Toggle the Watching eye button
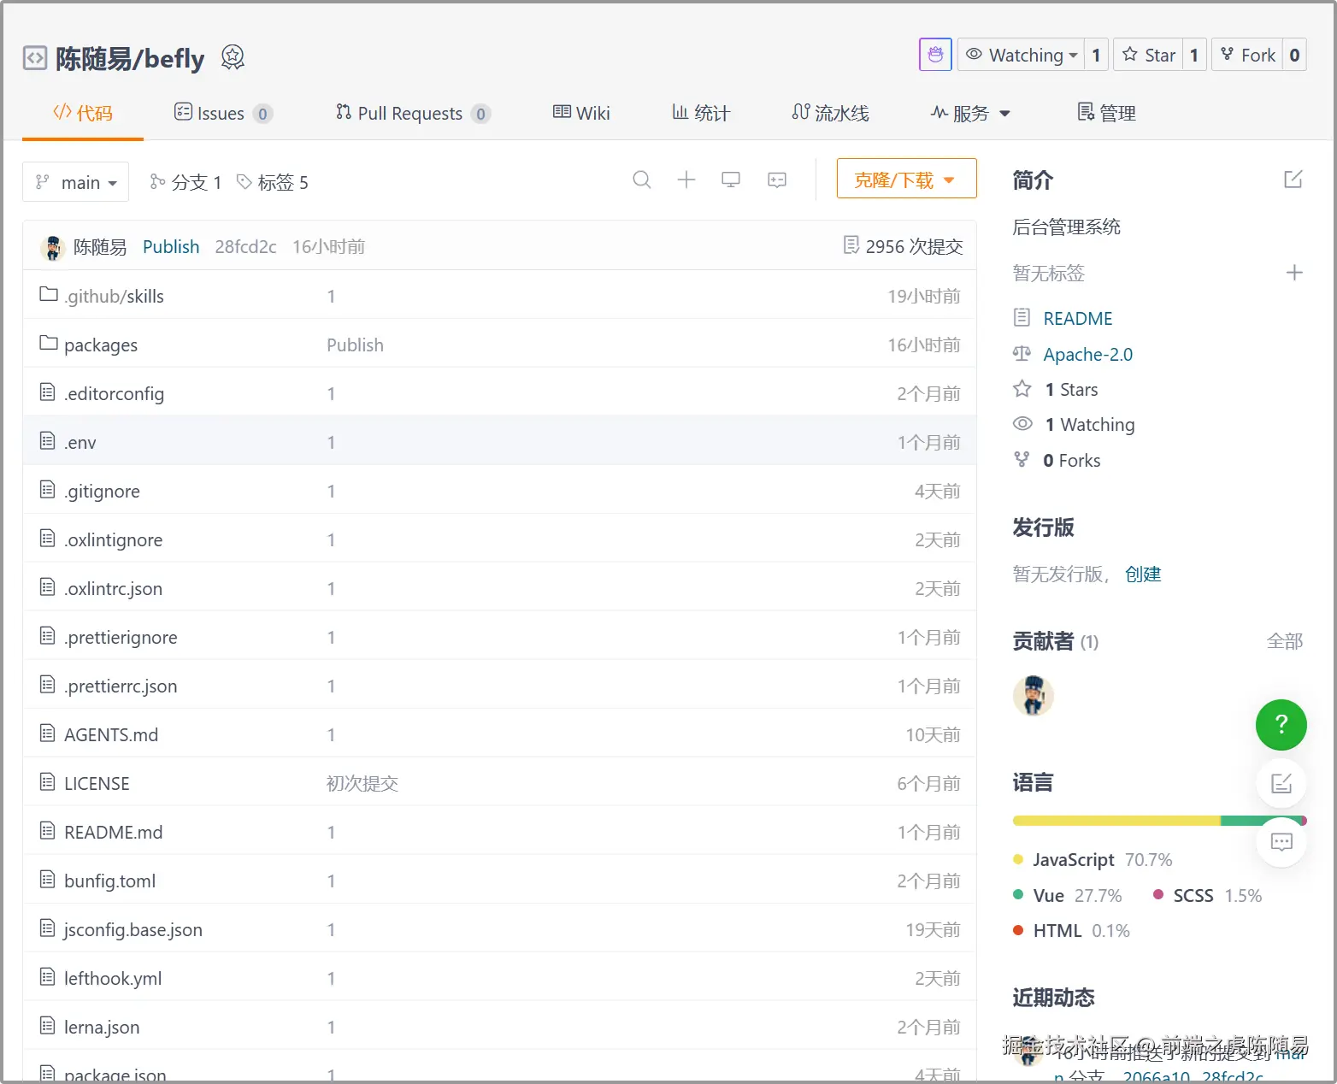 tap(1021, 55)
